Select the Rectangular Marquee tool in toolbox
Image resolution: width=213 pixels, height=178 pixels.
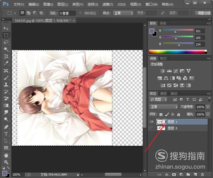tap(6, 35)
